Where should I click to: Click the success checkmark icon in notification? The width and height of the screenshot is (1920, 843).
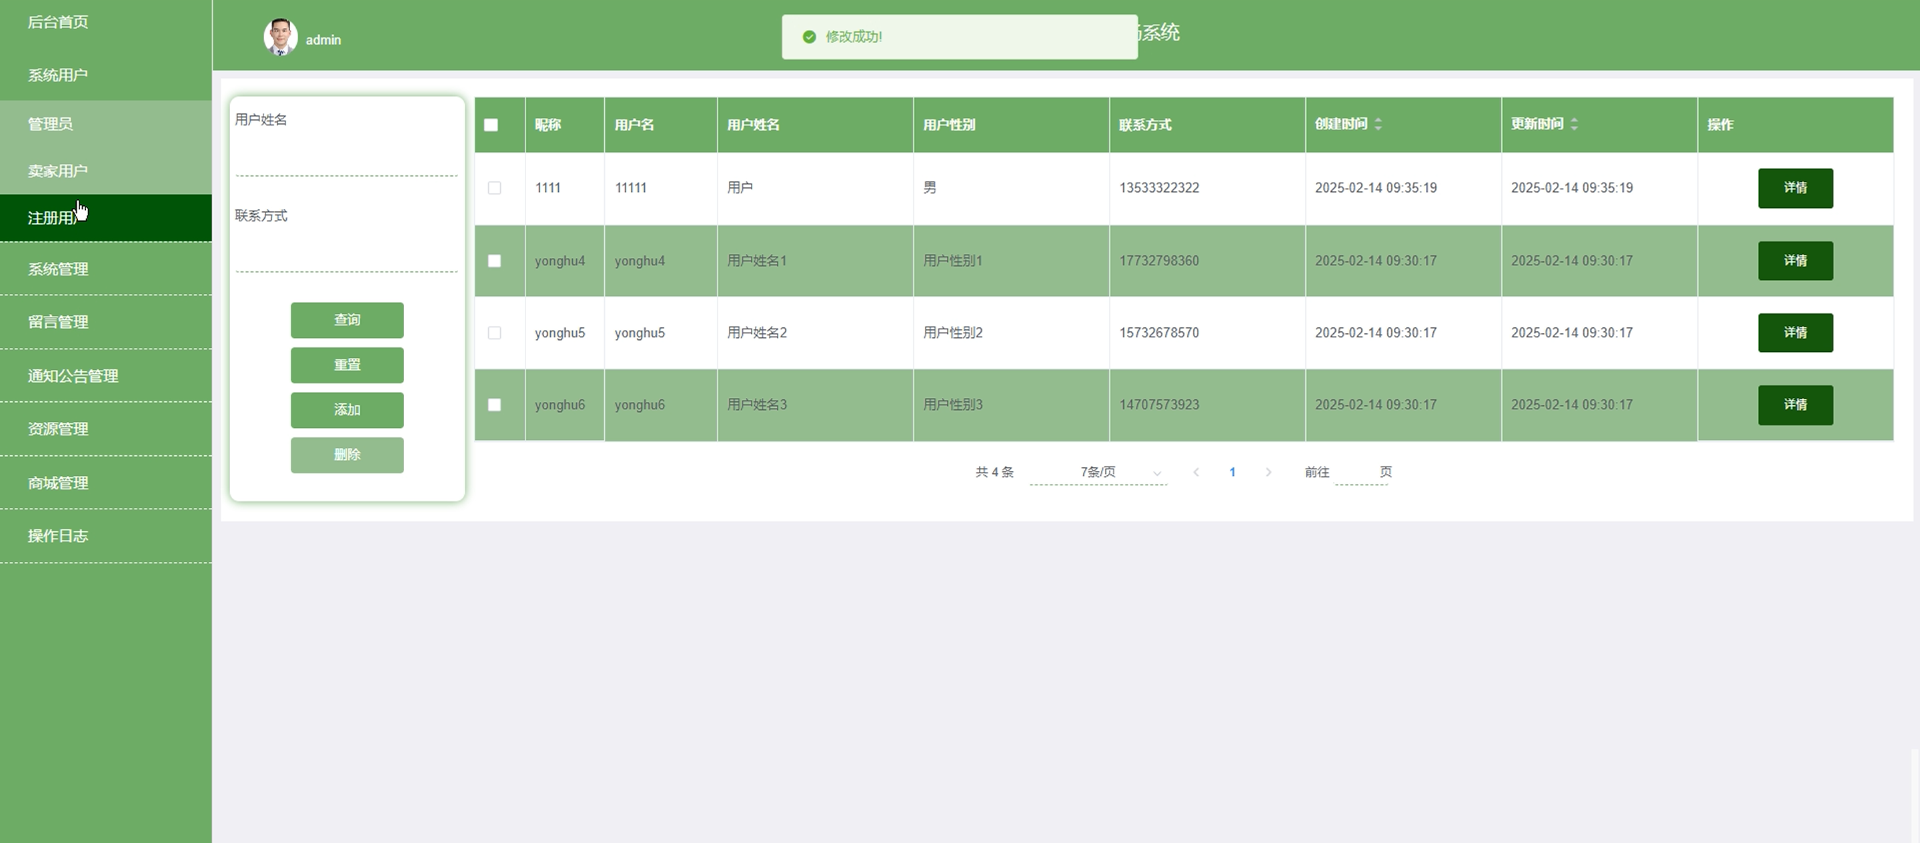click(x=809, y=37)
